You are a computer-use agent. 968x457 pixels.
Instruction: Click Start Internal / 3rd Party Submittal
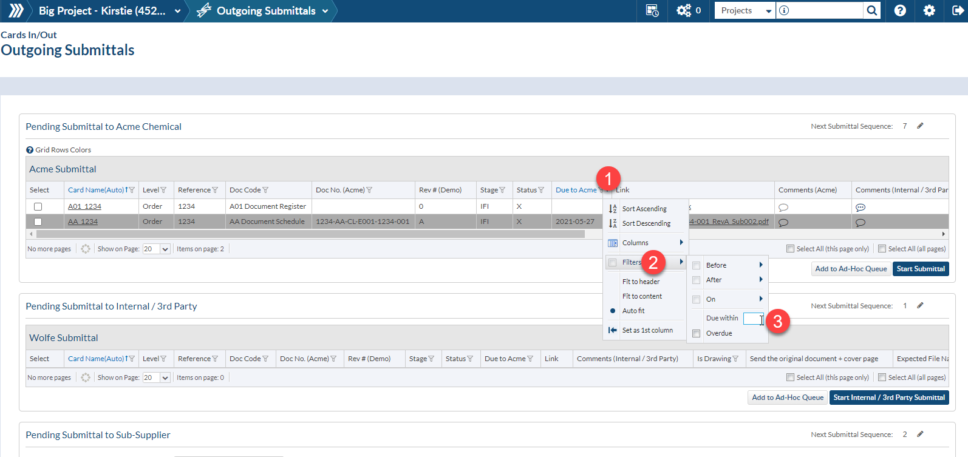click(889, 398)
